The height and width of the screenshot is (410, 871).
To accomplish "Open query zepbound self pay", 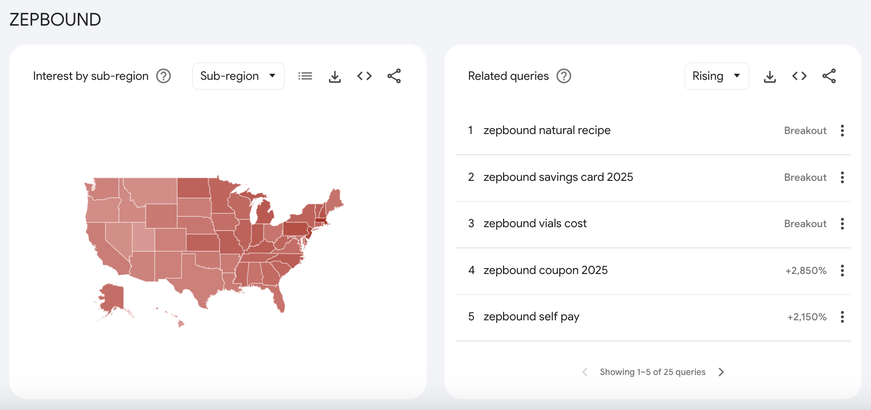I will 531,317.
